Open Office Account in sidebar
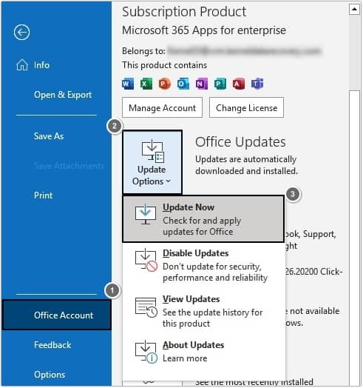The width and height of the screenshot is (363, 388). coord(56,315)
